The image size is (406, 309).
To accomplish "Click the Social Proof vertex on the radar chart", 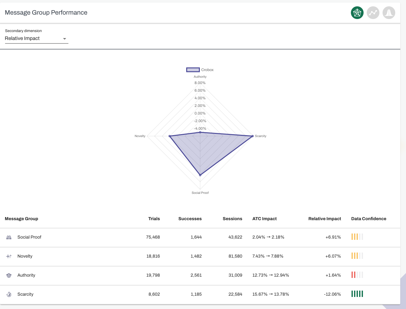I will (200, 174).
